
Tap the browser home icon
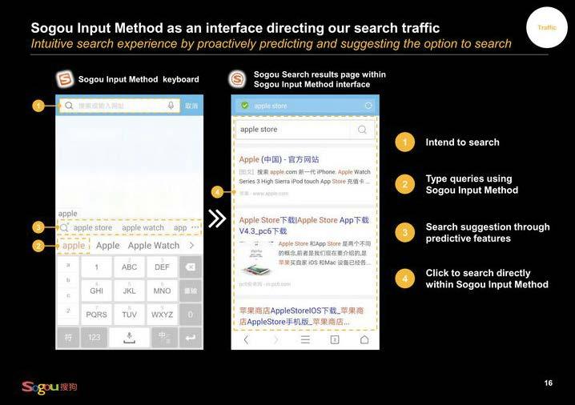364,339
